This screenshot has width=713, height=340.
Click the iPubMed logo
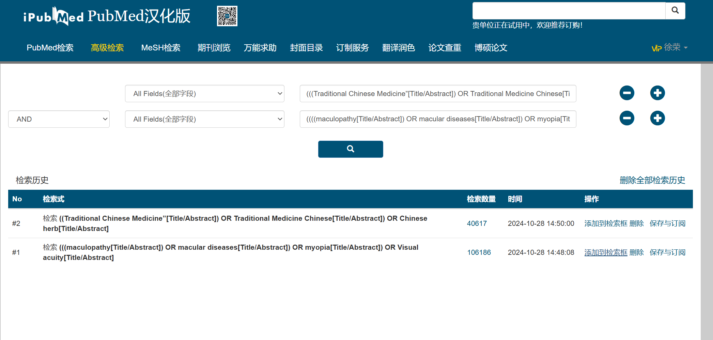coord(53,16)
